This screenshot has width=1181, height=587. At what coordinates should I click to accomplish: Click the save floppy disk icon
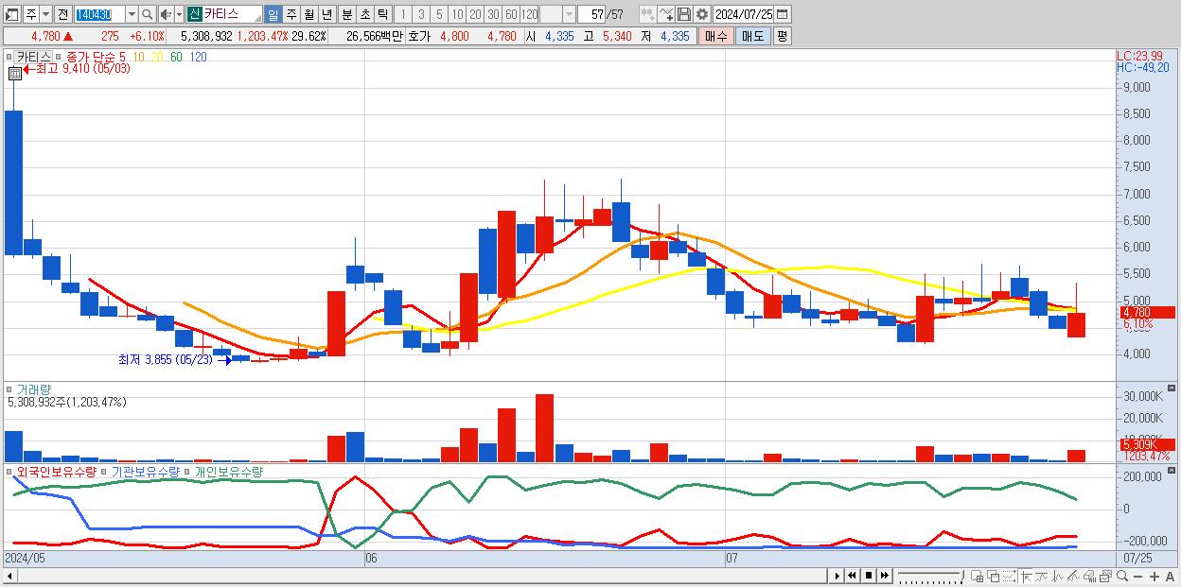coord(684,14)
